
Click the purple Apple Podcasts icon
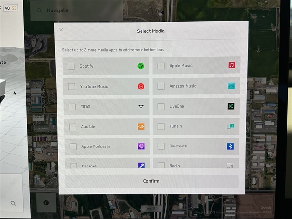point(141,146)
